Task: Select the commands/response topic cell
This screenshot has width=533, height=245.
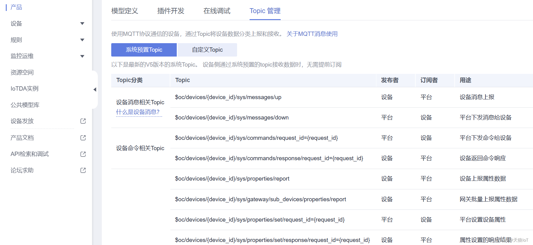Action: [x=269, y=158]
